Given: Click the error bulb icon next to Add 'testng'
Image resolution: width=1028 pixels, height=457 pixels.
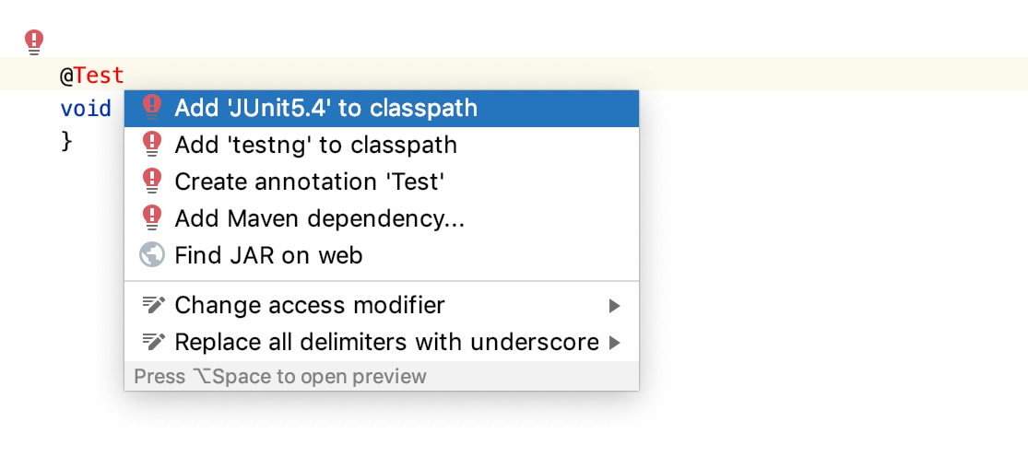Looking at the screenshot, I should (x=152, y=145).
